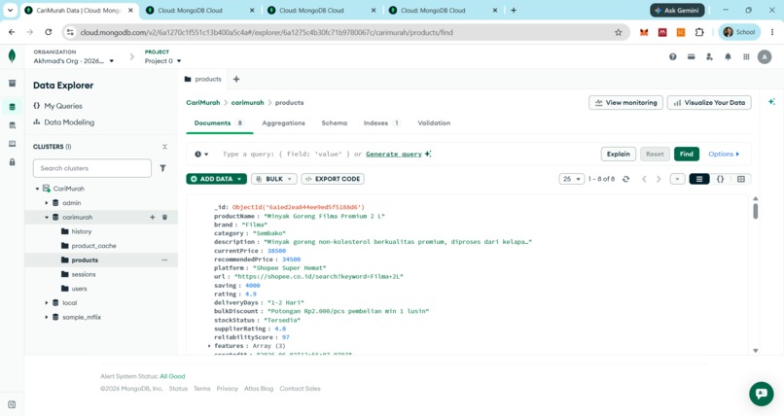The height and width of the screenshot is (416, 784).
Task: Open the products collection more options ellipsis
Action: [164, 260]
